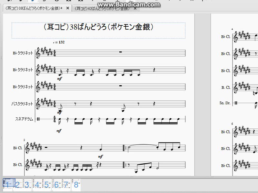Image resolution: width=258 pixels, height=193 pixels.
Task: Go to page 6 in the navigator
Action: tap(56, 185)
